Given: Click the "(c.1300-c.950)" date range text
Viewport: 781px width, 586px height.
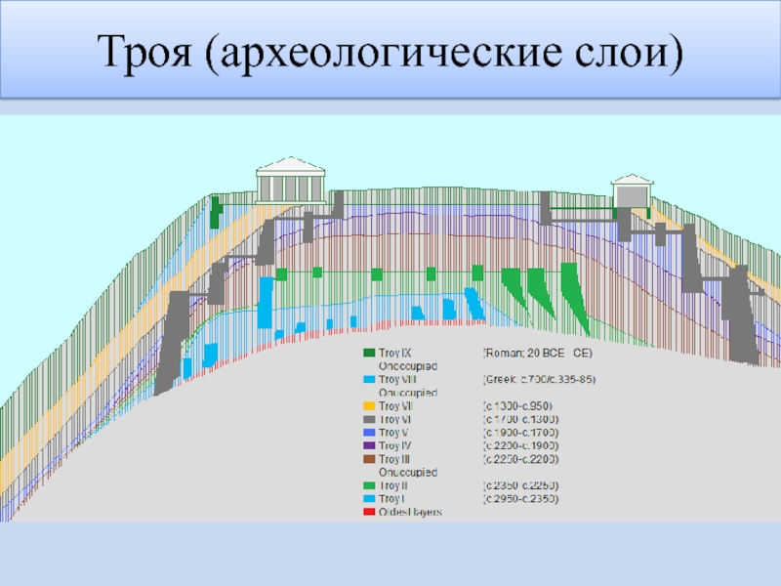Looking at the screenshot, I should click(519, 405).
